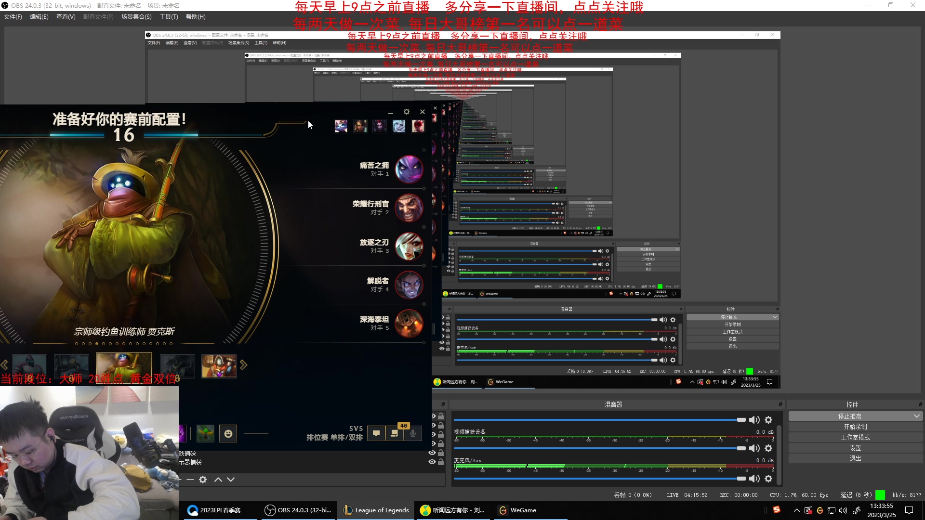Click the 荣耀行刑官 opponent 2 portrait

(409, 208)
